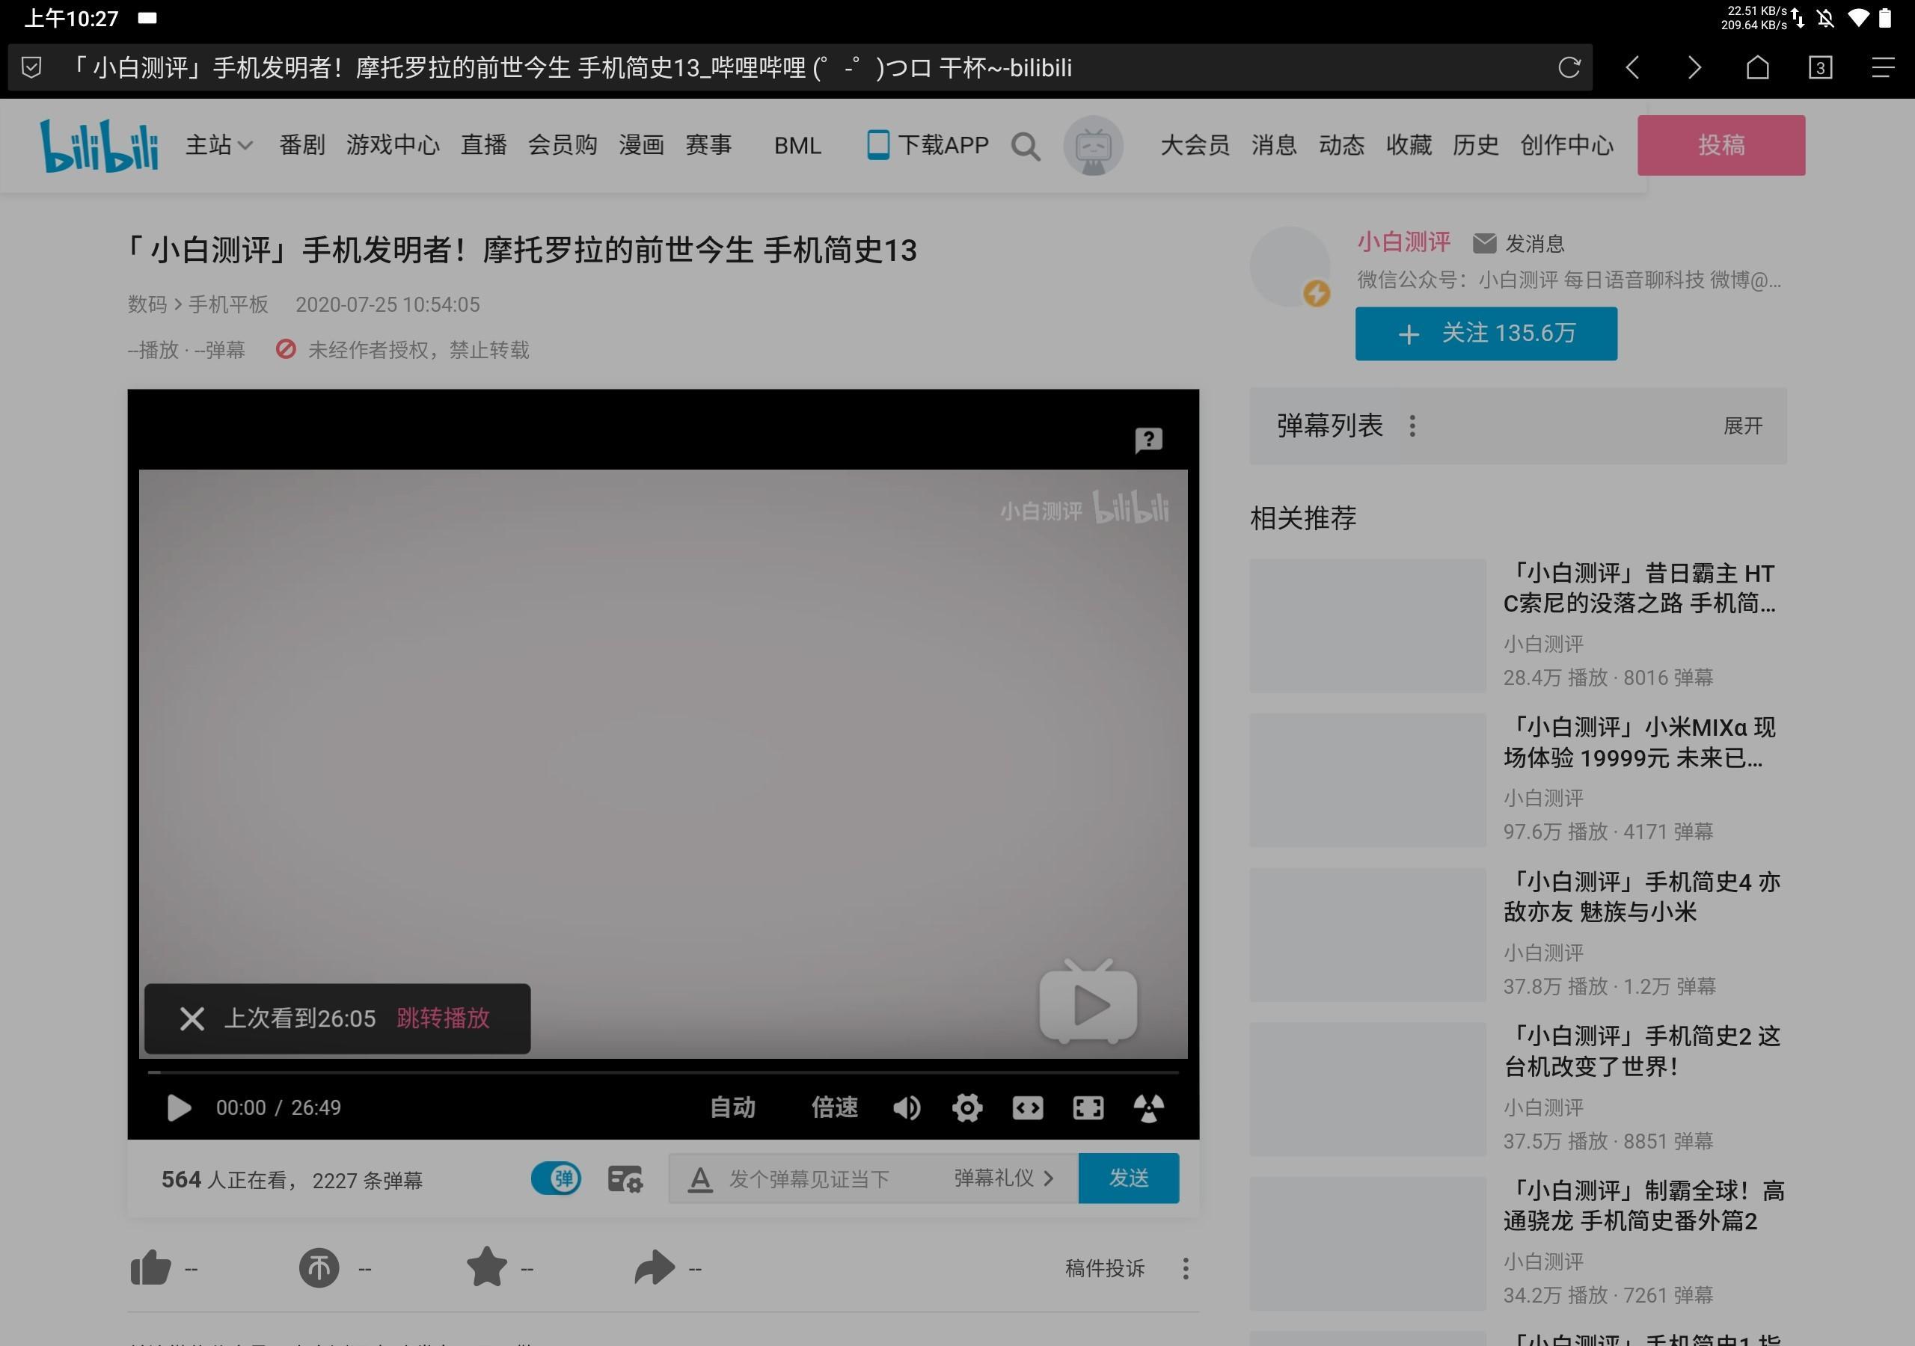The width and height of the screenshot is (1915, 1346).
Task: Open uploader name 小白测评 beside avatar
Action: click(x=1404, y=242)
